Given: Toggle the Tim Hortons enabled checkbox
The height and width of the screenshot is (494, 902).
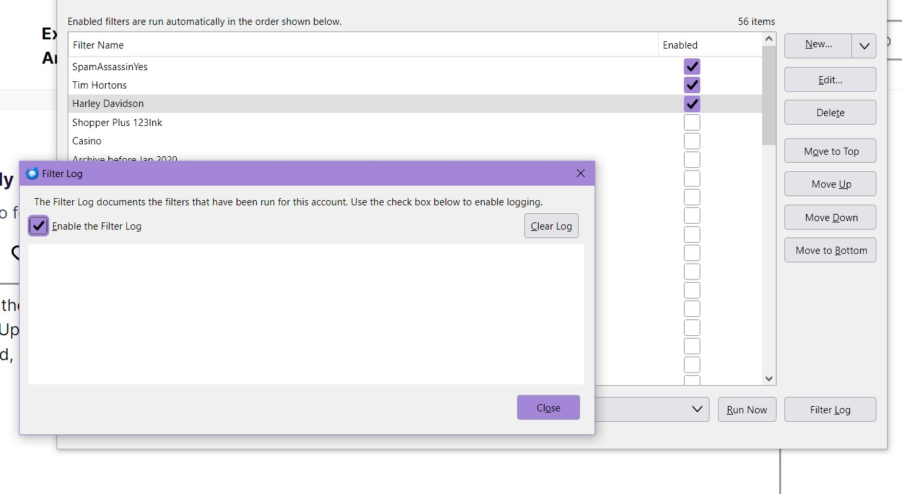Looking at the screenshot, I should coord(692,85).
